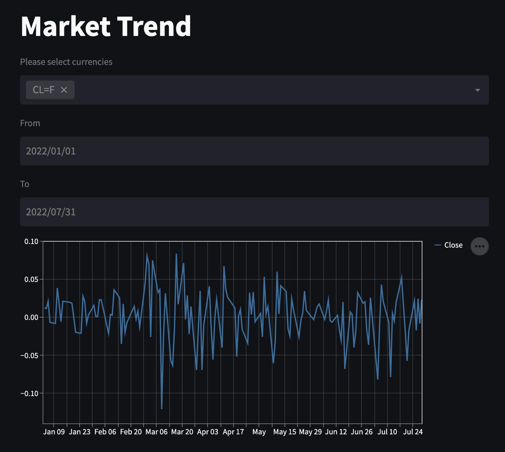The width and height of the screenshot is (505, 452).
Task: Expand the currencies dropdown arrow
Action: pos(477,90)
